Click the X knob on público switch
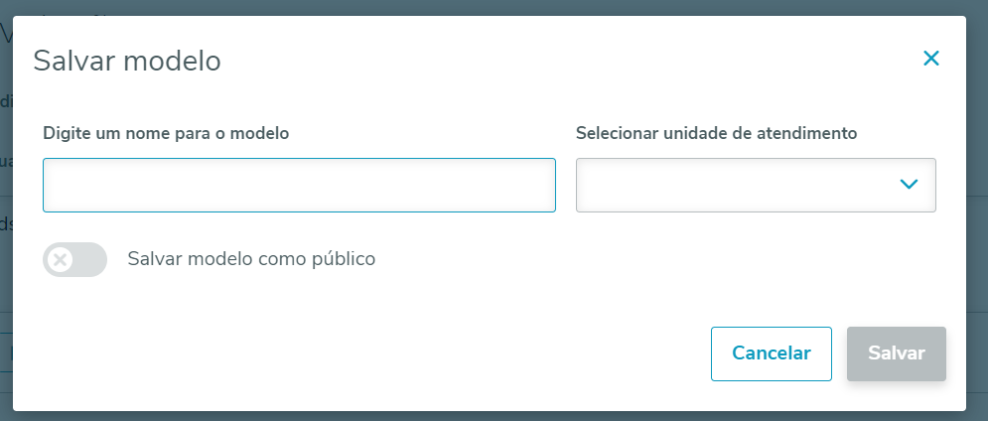This screenshot has height=421, width=988. click(x=61, y=260)
